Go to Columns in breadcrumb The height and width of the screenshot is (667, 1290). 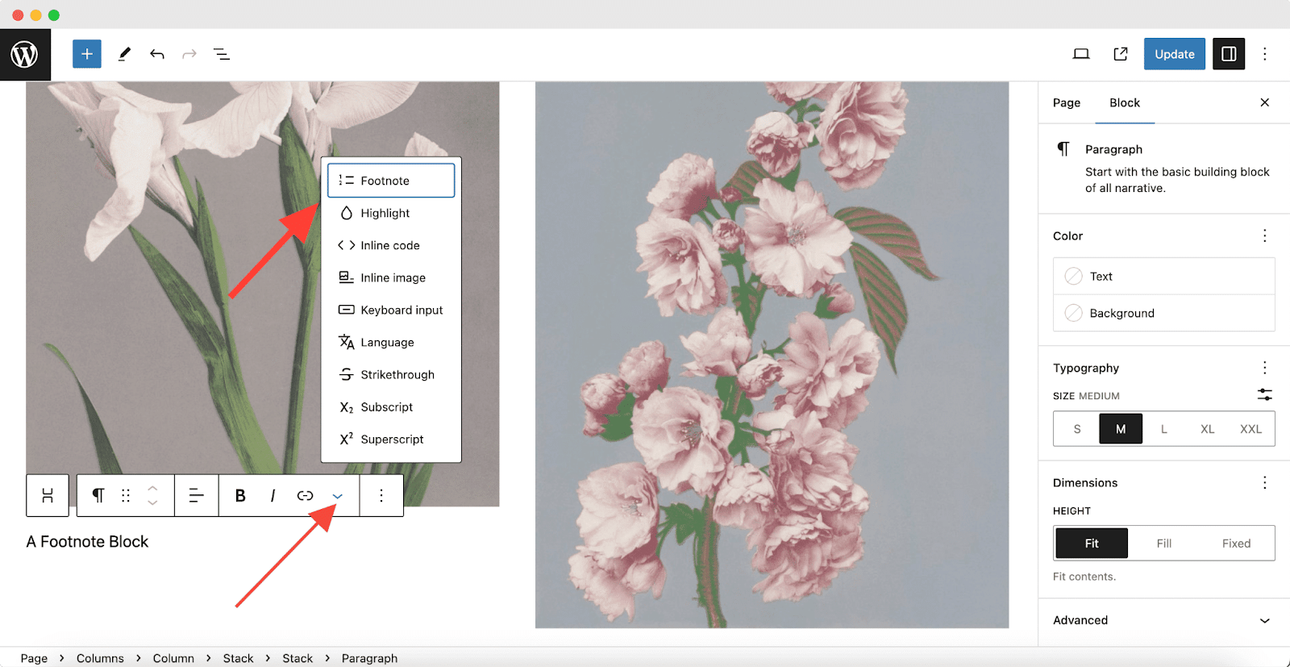click(100, 658)
